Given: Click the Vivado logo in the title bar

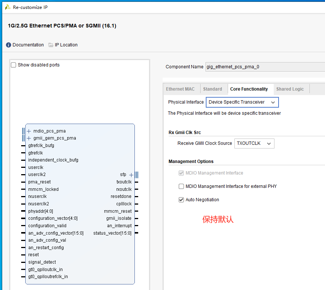Looking at the screenshot, I should (8, 7).
